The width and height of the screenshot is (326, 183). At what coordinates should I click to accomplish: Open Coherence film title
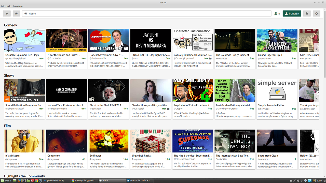coord(53,156)
